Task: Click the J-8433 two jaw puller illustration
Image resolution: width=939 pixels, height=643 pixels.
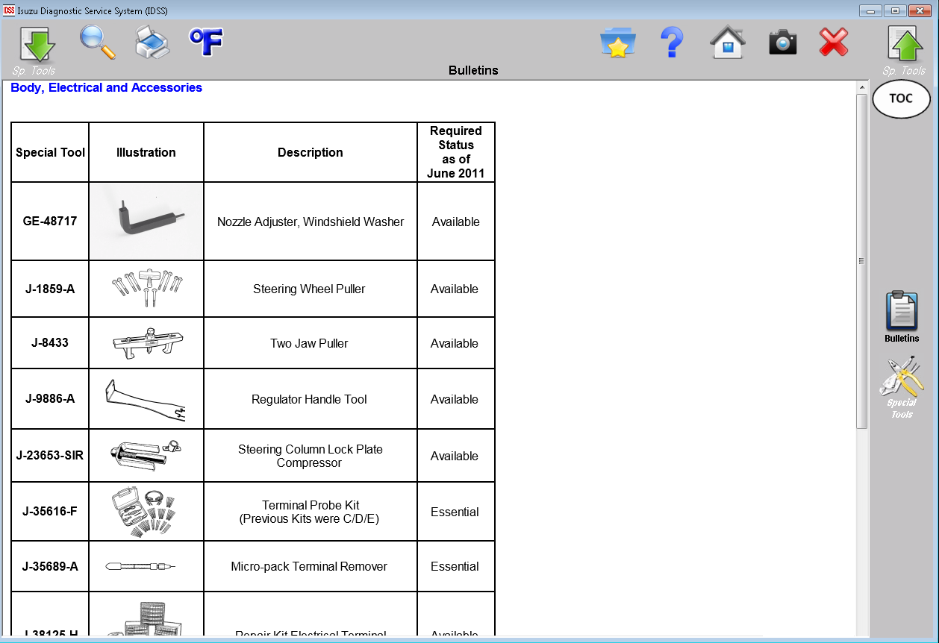Action: [146, 343]
